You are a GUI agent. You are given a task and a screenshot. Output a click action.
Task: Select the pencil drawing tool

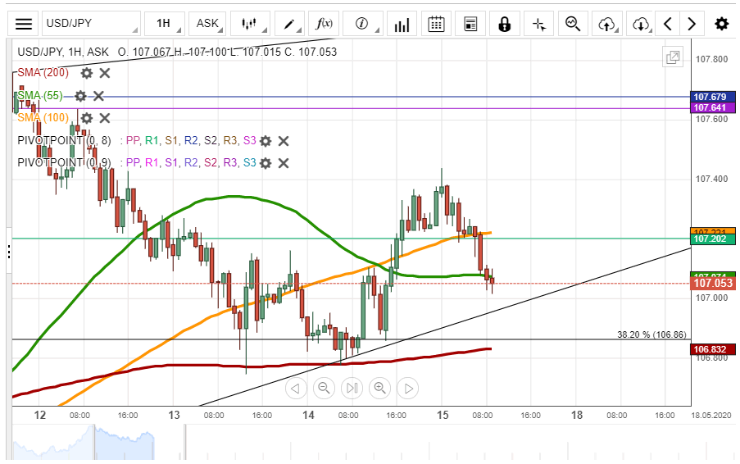[x=289, y=24]
